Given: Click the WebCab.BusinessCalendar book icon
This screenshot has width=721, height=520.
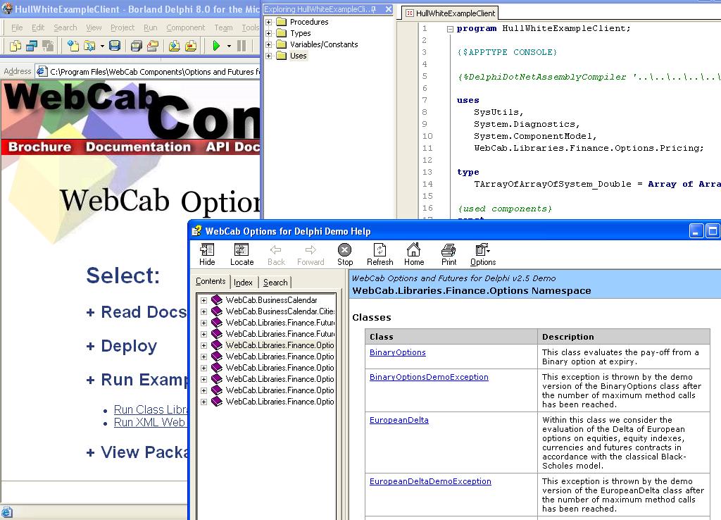Looking at the screenshot, I should click(217, 300).
